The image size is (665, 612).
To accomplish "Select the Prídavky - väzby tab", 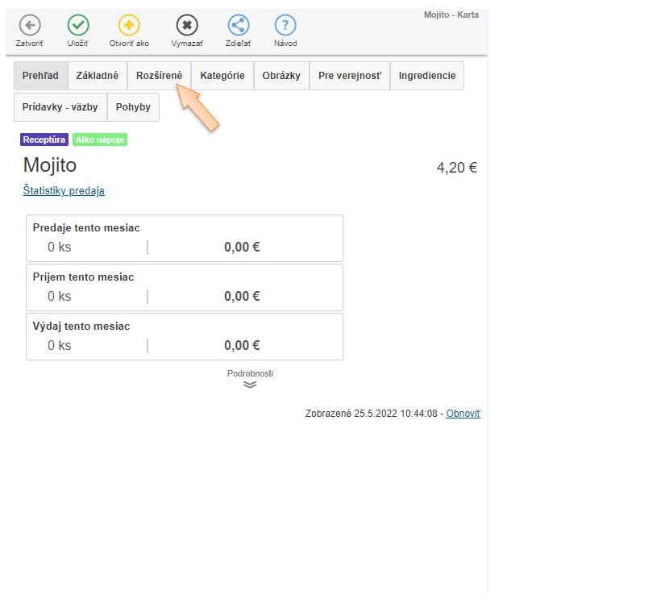I will pos(60,107).
